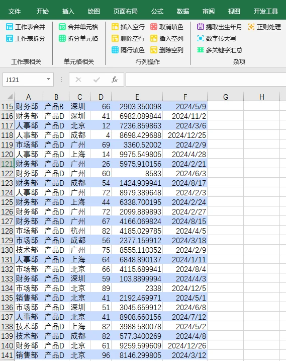Switch to the 审阅 ribbon tab
This screenshot has height=361, width=286.
(x=209, y=11)
